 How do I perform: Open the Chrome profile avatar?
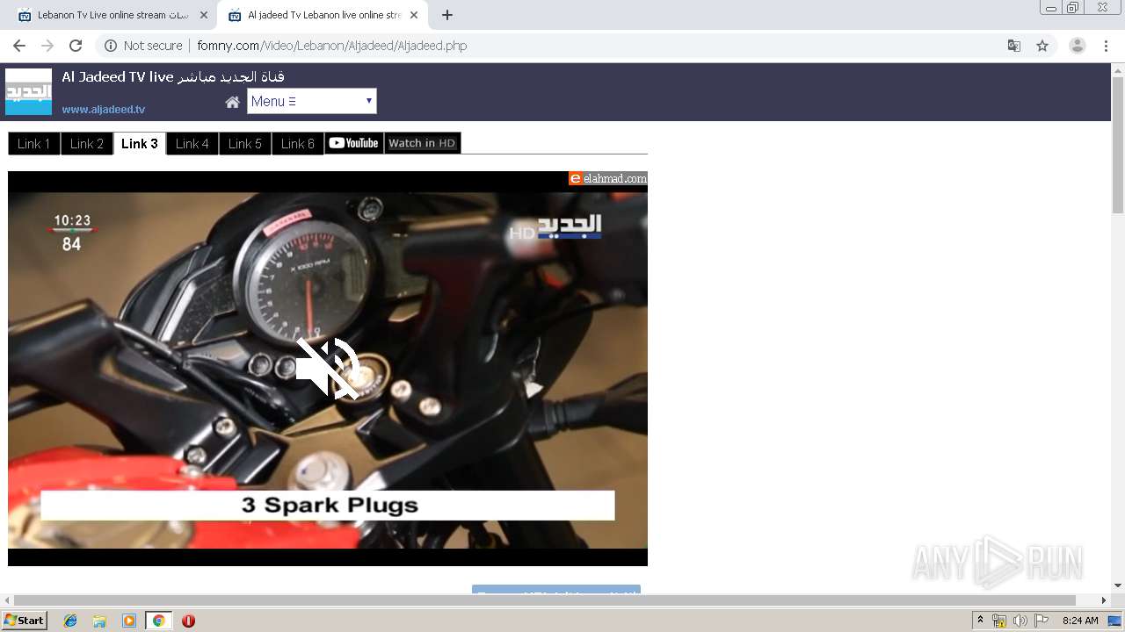[1078, 46]
